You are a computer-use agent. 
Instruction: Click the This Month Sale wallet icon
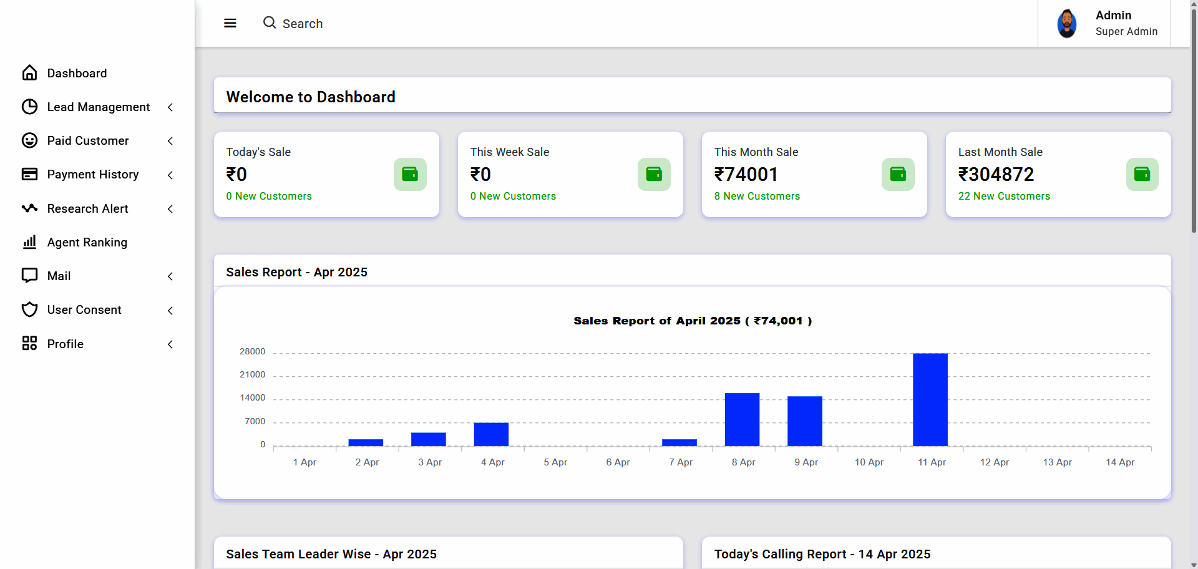[898, 174]
